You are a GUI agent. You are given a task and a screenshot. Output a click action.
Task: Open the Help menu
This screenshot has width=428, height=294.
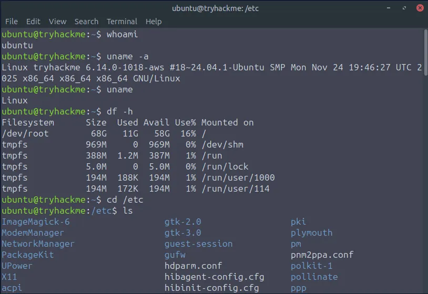click(154, 22)
